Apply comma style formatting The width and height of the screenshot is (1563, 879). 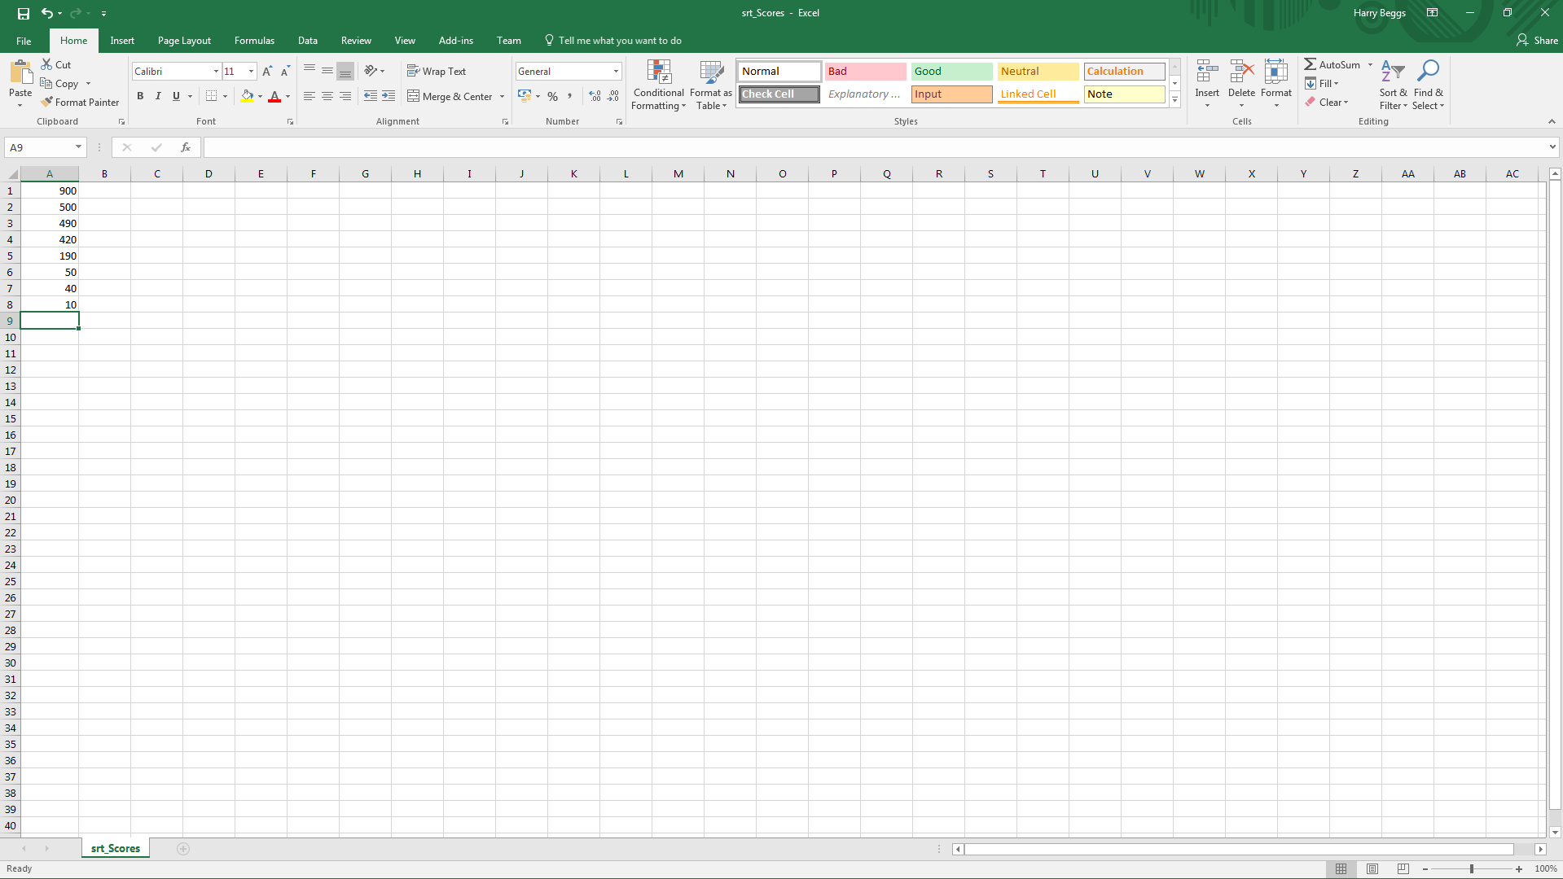click(x=570, y=96)
